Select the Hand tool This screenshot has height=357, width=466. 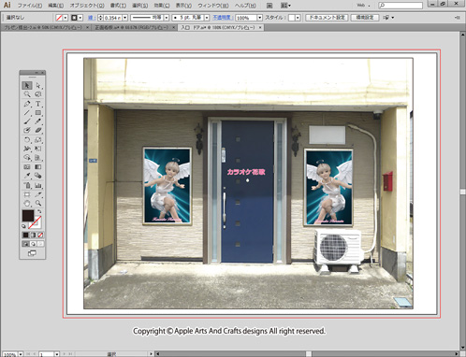point(27,204)
